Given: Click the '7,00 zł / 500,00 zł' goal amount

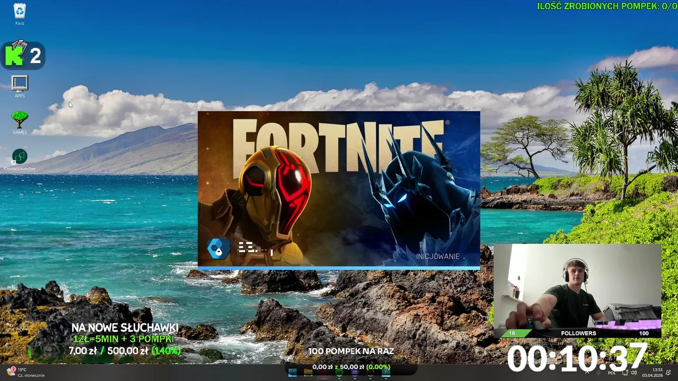Looking at the screenshot, I should (108, 351).
